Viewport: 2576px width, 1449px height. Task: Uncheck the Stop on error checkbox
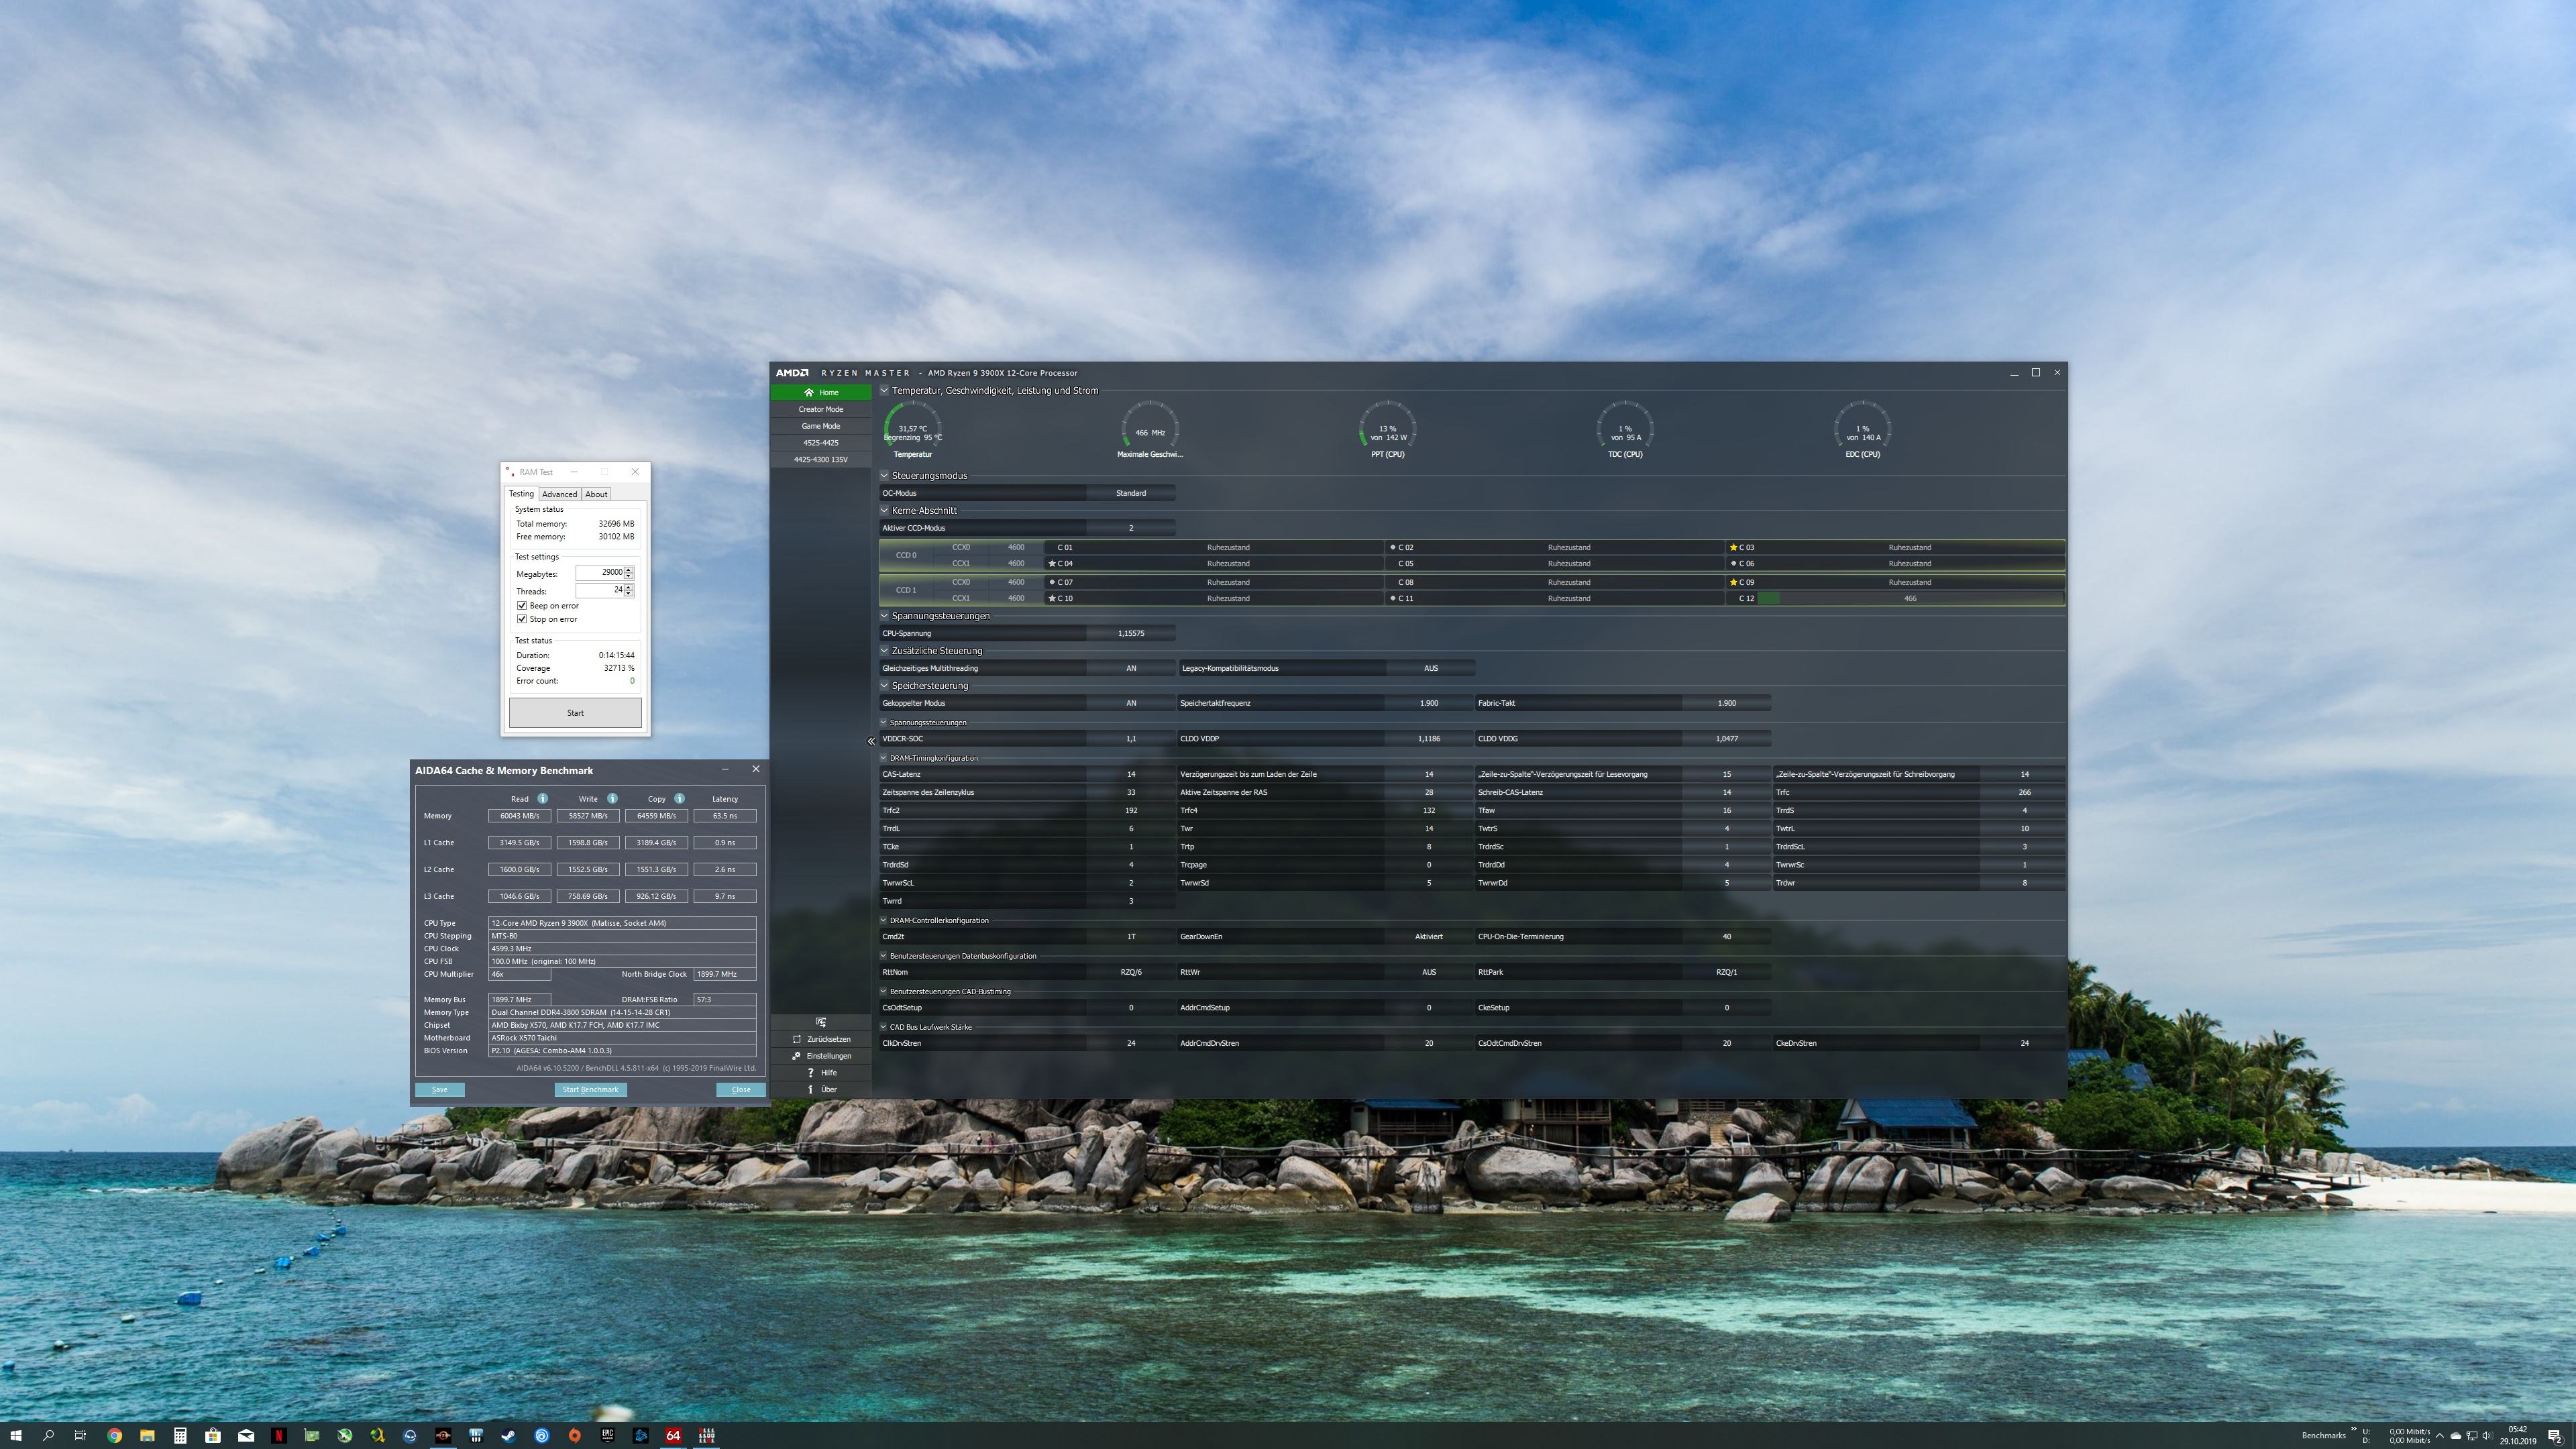tap(522, 619)
